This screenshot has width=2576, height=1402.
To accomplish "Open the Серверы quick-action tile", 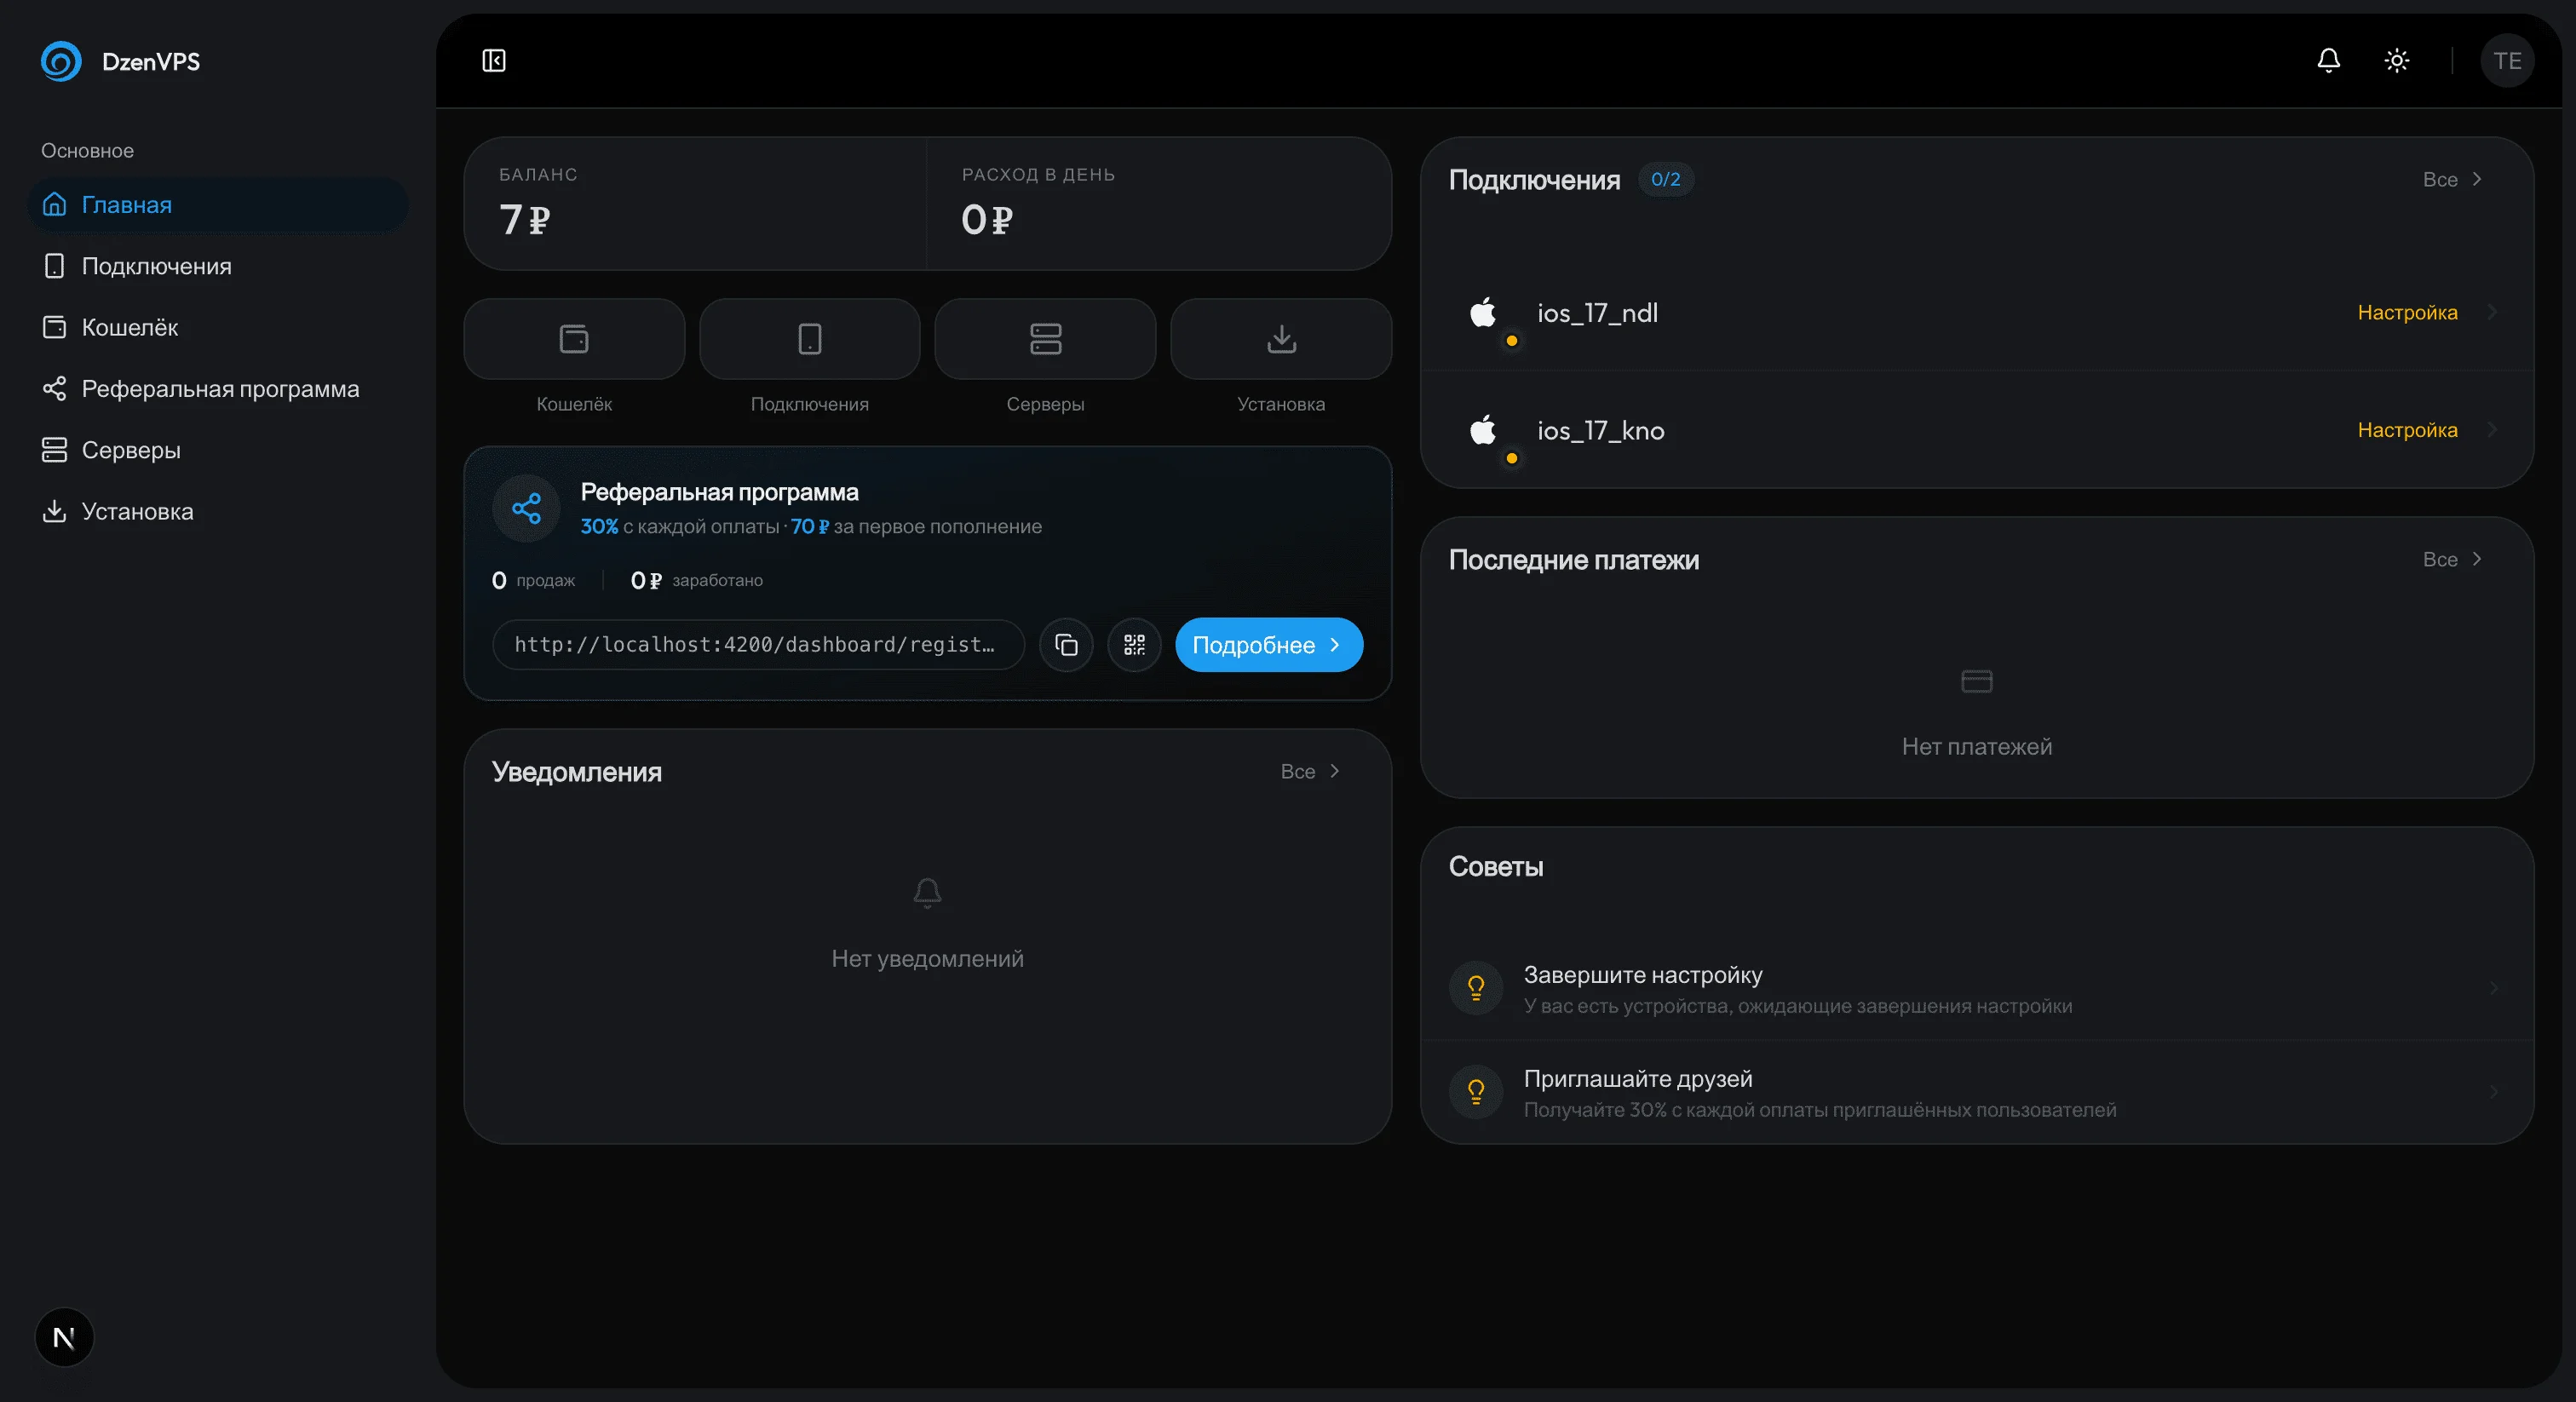I will click(1045, 339).
